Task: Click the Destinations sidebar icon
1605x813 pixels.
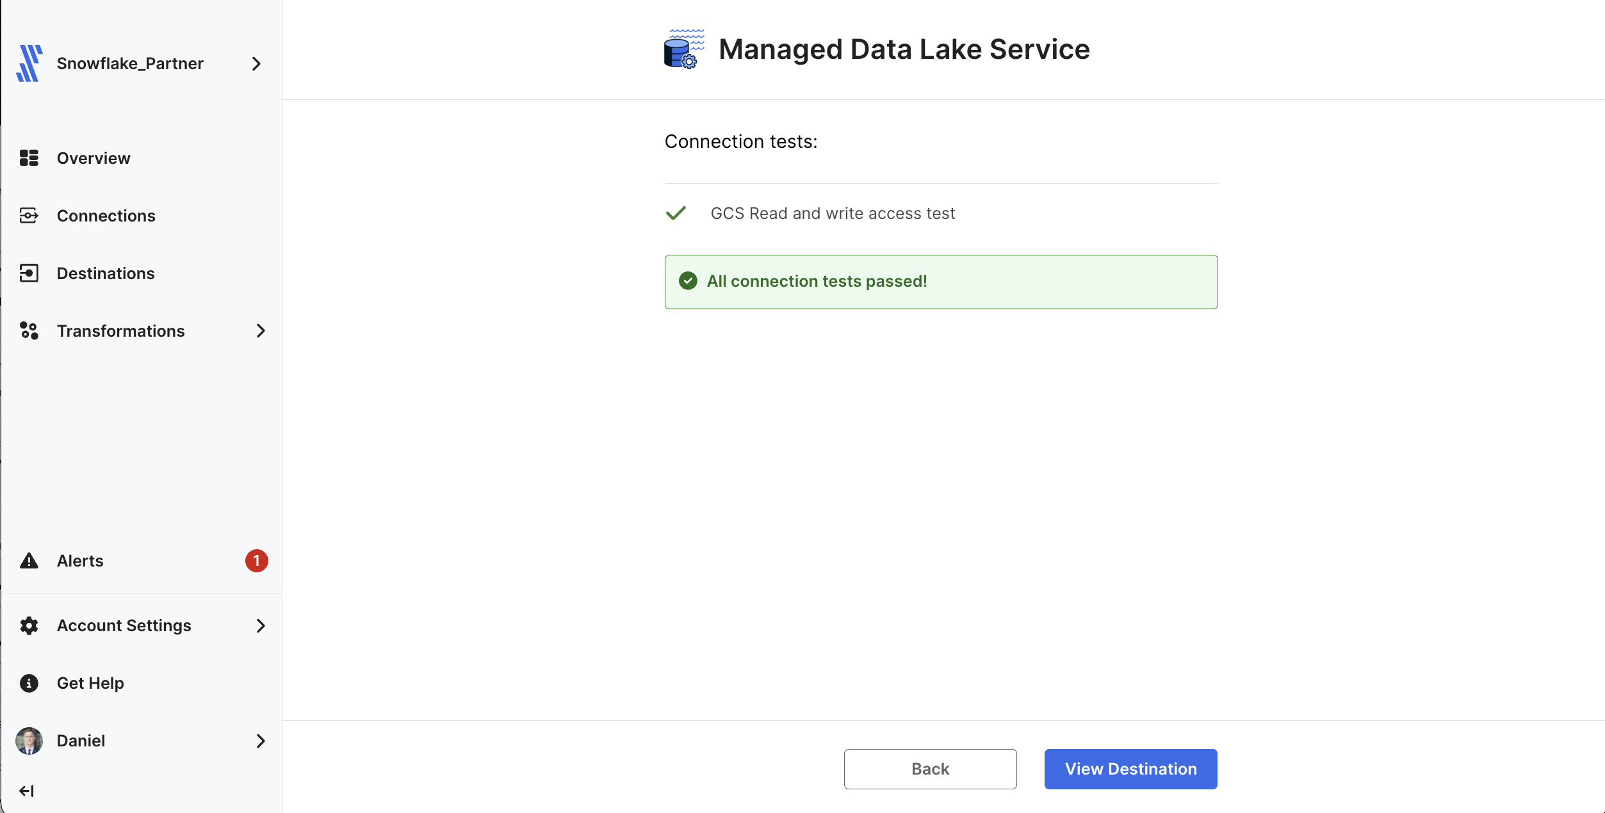Action: 29,273
